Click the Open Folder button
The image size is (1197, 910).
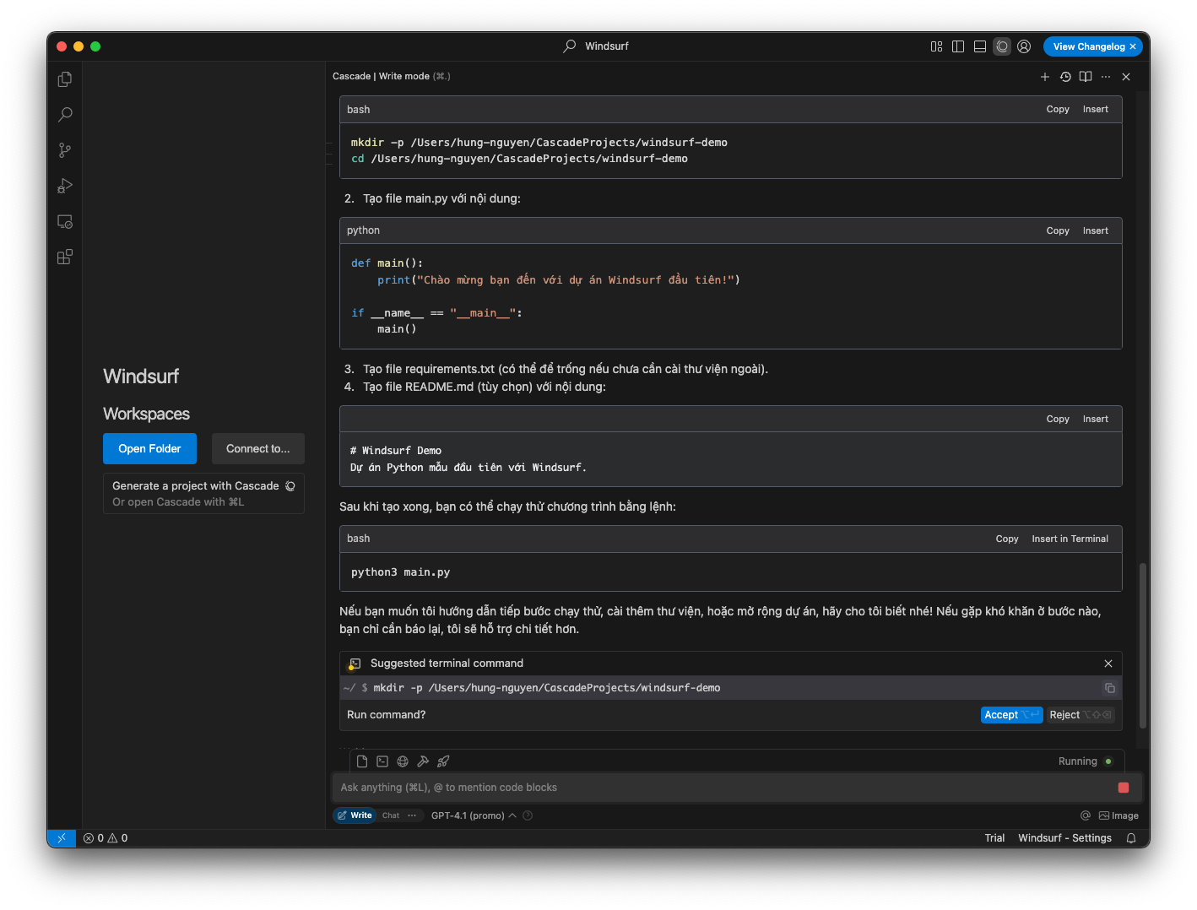149,449
